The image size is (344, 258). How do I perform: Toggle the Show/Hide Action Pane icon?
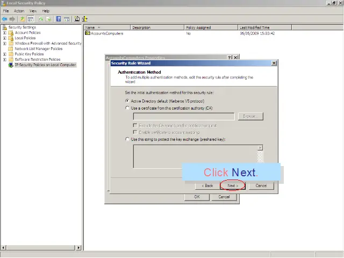click(67, 19)
